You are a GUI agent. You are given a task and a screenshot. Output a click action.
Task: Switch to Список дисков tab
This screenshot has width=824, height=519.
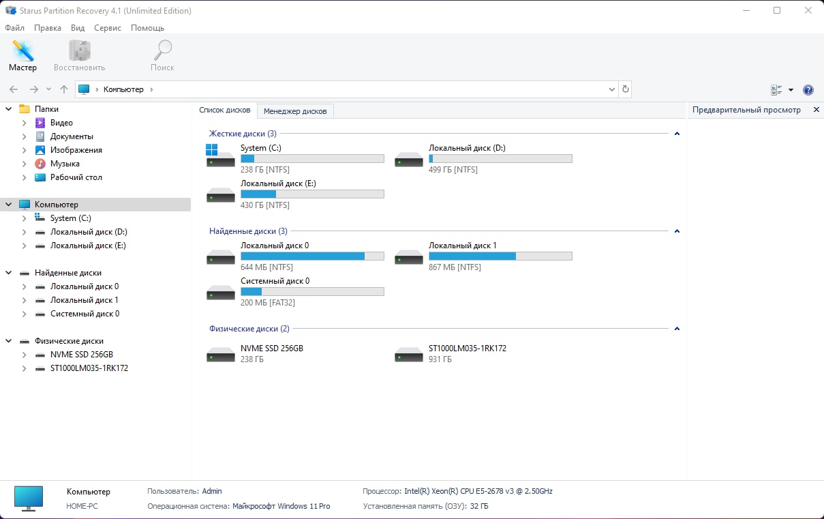[x=225, y=110]
